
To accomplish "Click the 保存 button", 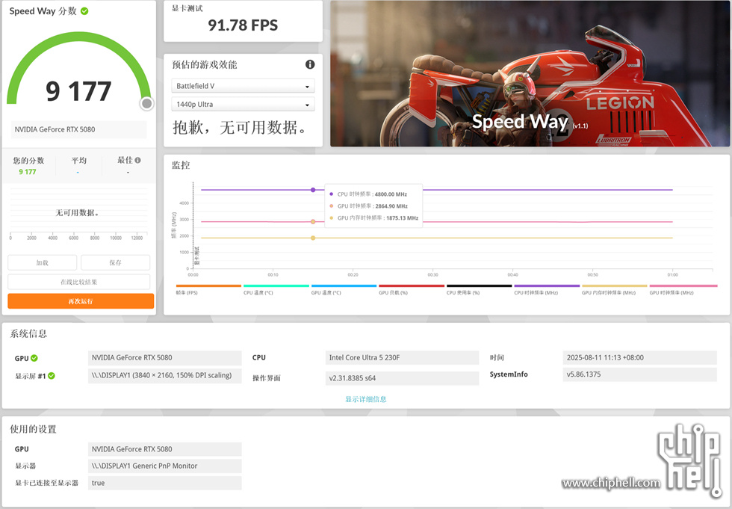I will point(115,262).
